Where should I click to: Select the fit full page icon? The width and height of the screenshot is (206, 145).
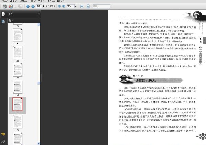tap(88, 6)
